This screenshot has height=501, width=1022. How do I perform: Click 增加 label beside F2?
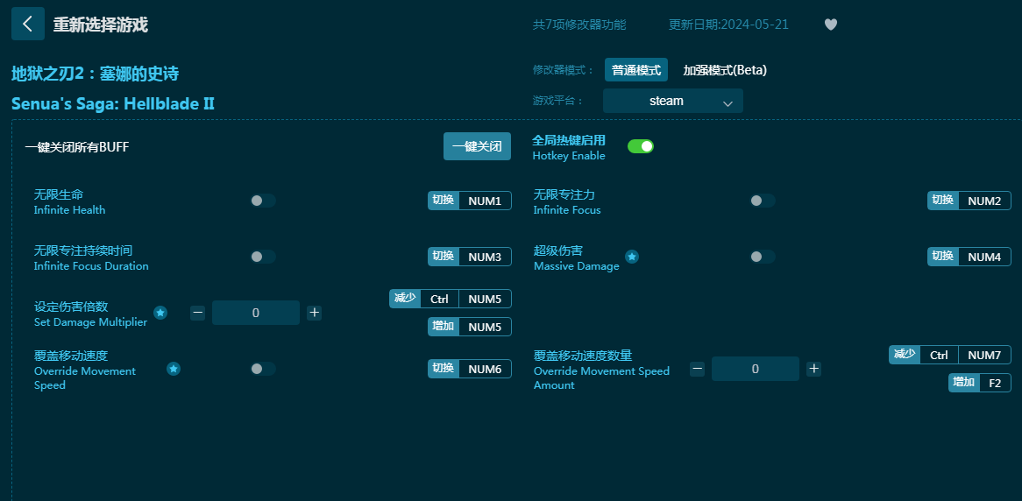click(964, 383)
